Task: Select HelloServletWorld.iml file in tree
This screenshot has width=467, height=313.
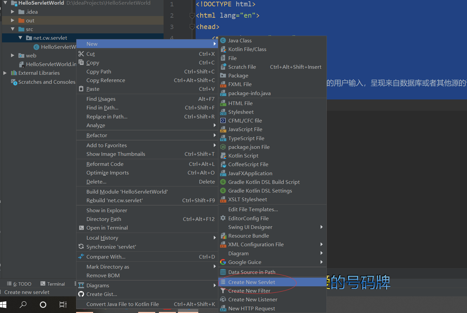Action: (47, 64)
